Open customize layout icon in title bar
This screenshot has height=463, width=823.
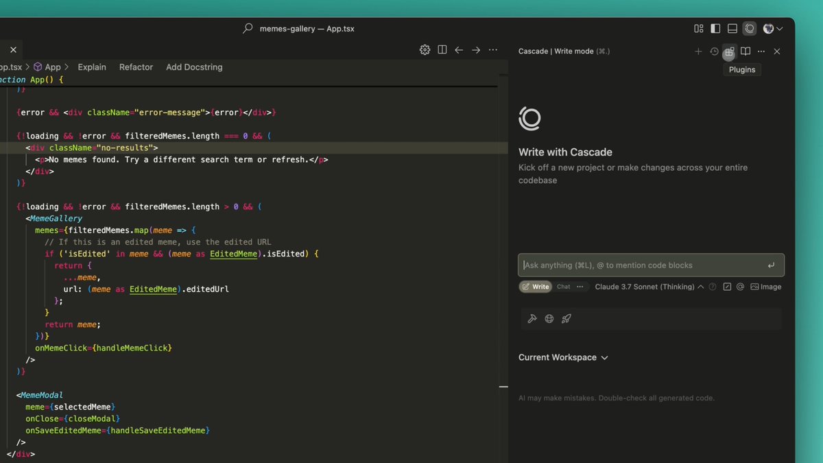click(699, 29)
